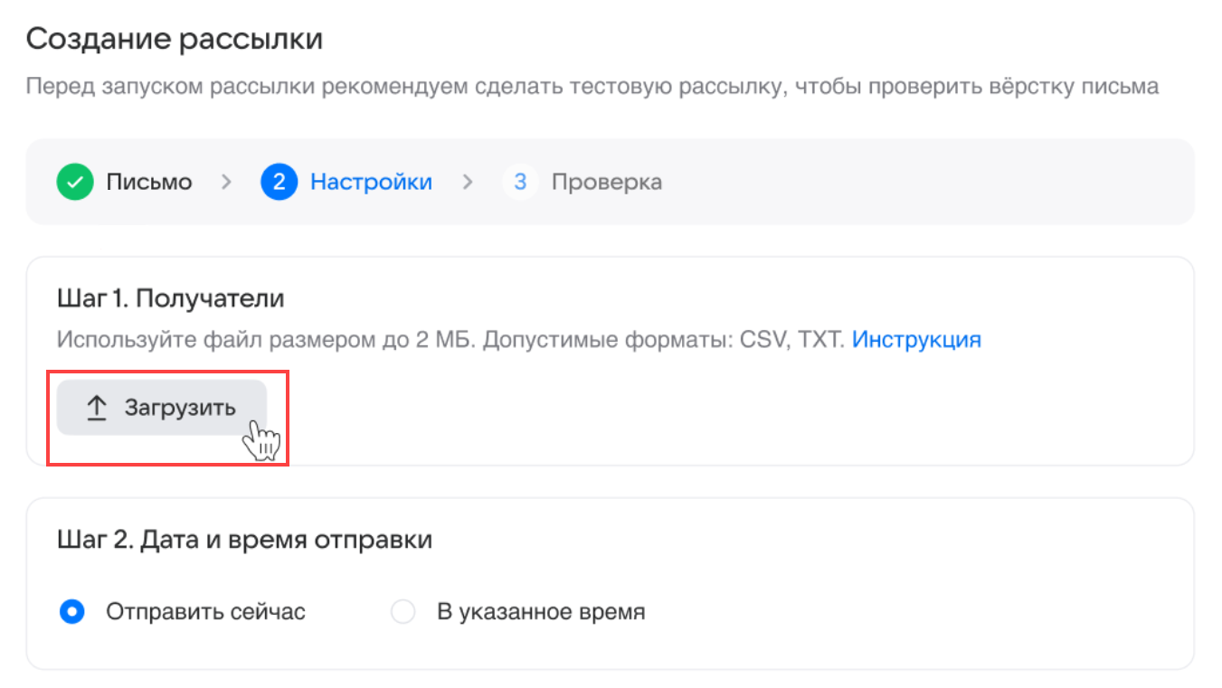Go to the Письмо step
The height and width of the screenshot is (688, 1222).
(149, 183)
